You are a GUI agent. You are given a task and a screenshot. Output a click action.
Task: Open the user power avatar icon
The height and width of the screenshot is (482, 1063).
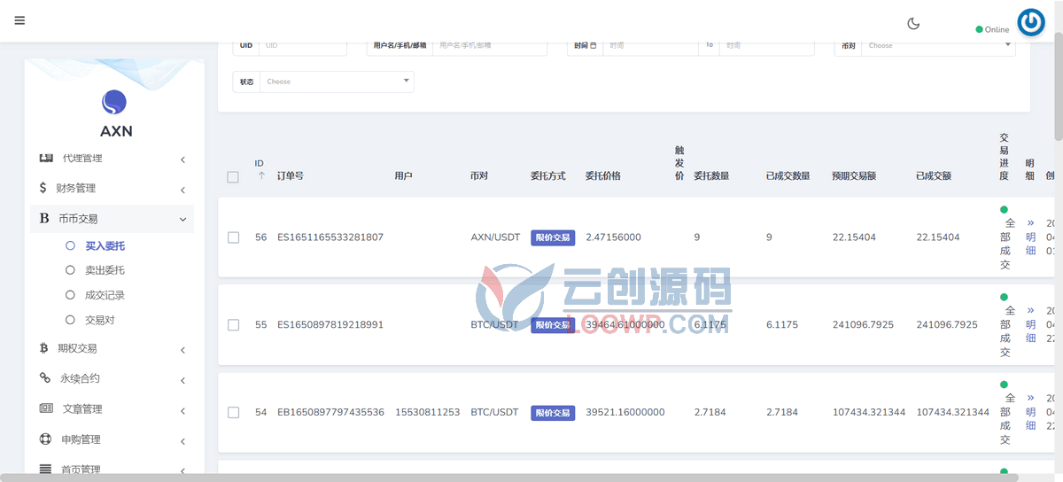pyautogui.click(x=1031, y=22)
